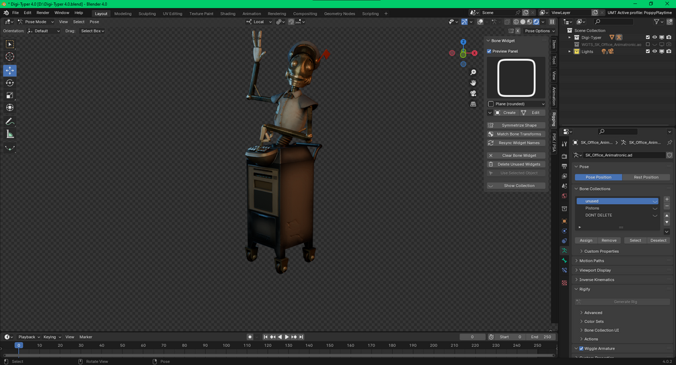Play the animation forward
The width and height of the screenshot is (676, 365).
tap(287, 337)
